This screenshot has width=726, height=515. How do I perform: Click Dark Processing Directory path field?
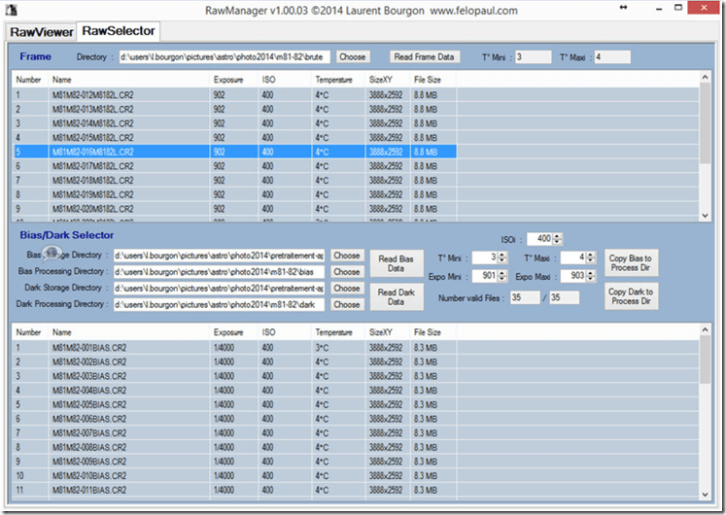[x=219, y=304]
